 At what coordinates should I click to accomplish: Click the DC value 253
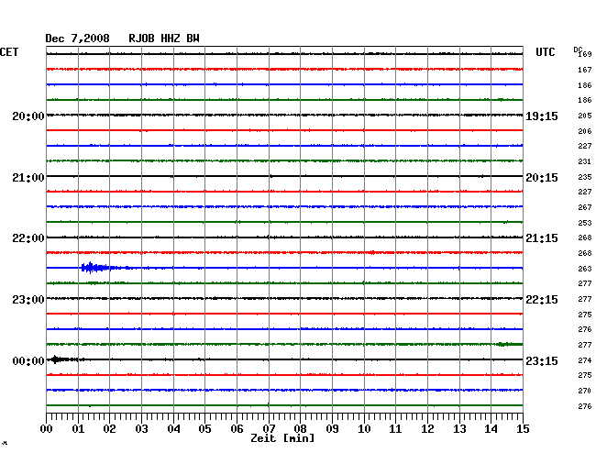point(585,222)
